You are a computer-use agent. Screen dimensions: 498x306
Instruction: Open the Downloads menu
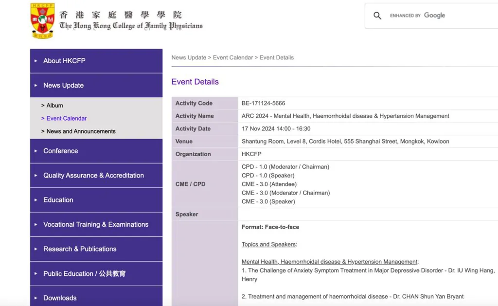[96, 297]
